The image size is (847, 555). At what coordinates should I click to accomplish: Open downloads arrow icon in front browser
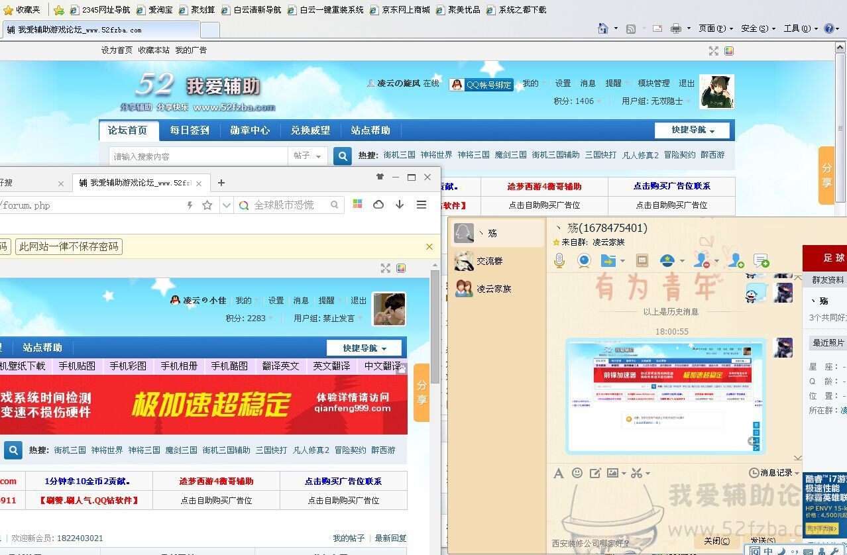400,205
